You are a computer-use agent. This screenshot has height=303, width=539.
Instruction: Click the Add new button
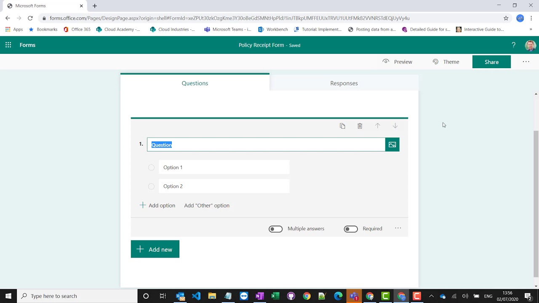155,249
